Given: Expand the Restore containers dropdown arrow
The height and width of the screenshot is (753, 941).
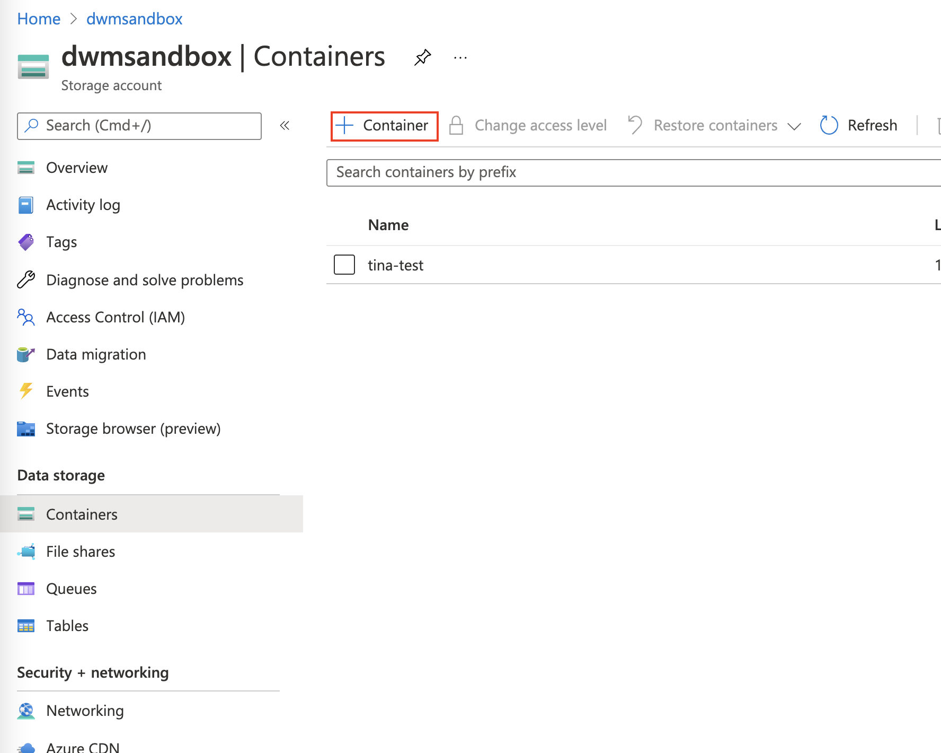Looking at the screenshot, I should pos(794,126).
